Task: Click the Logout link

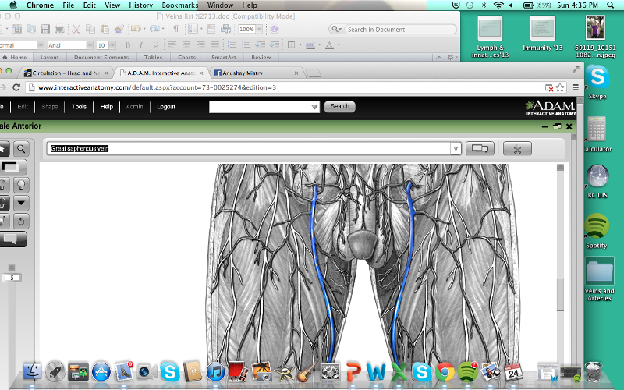Action: [165, 107]
